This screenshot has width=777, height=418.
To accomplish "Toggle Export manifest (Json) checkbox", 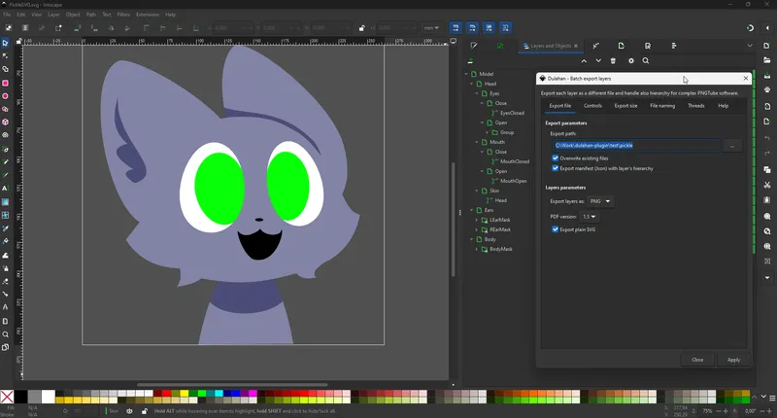I will tap(555, 168).
